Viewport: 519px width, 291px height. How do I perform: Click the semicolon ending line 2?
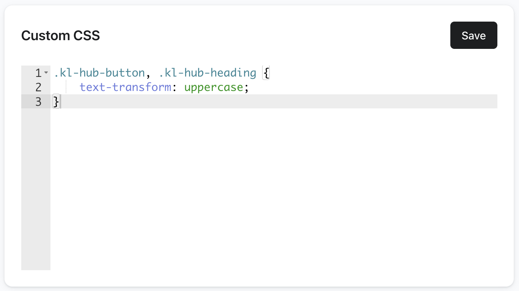[x=247, y=87]
